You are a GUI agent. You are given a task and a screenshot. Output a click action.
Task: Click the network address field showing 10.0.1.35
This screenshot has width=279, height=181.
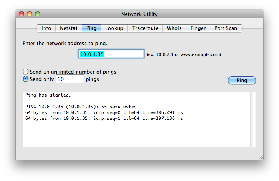point(111,54)
